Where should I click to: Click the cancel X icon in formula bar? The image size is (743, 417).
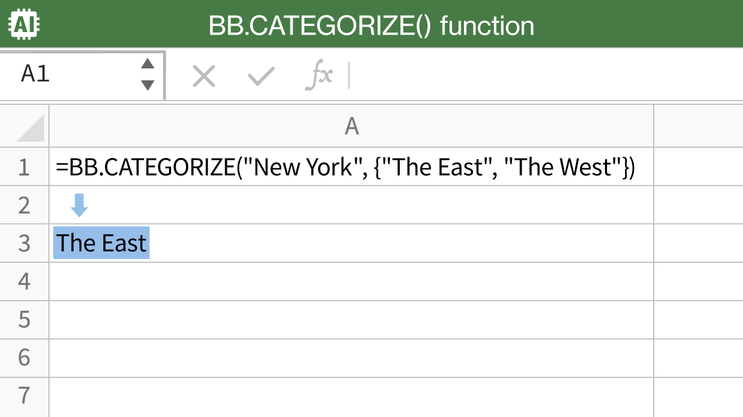[x=204, y=76]
